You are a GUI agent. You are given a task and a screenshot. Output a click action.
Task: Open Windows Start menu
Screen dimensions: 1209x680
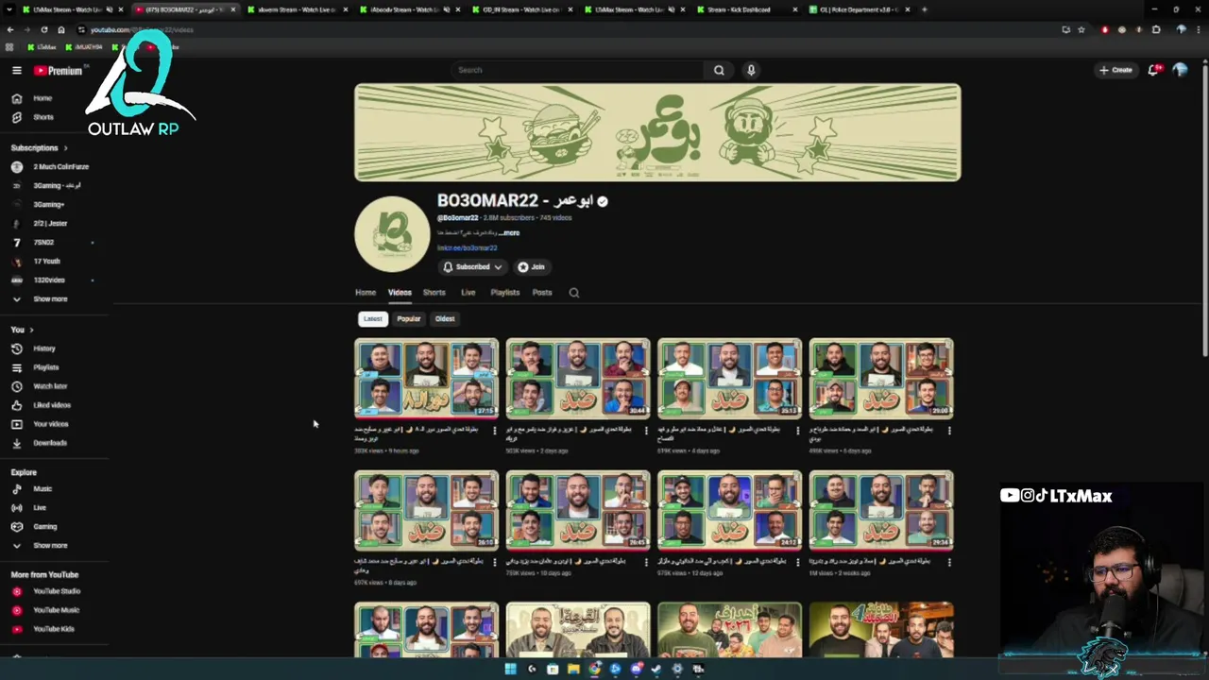click(510, 669)
